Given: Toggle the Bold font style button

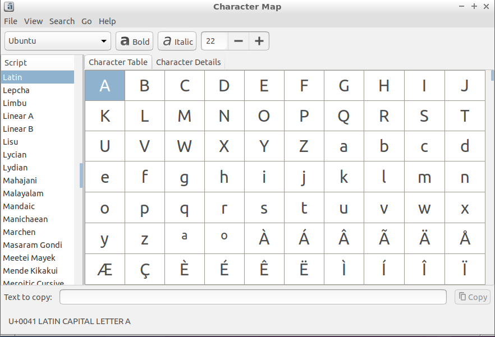Looking at the screenshot, I should [x=134, y=41].
